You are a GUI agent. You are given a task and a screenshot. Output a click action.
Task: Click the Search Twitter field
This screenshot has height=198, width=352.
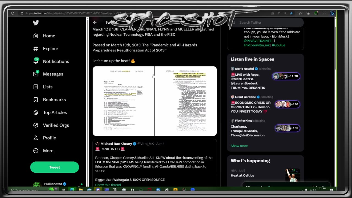(265, 23)
